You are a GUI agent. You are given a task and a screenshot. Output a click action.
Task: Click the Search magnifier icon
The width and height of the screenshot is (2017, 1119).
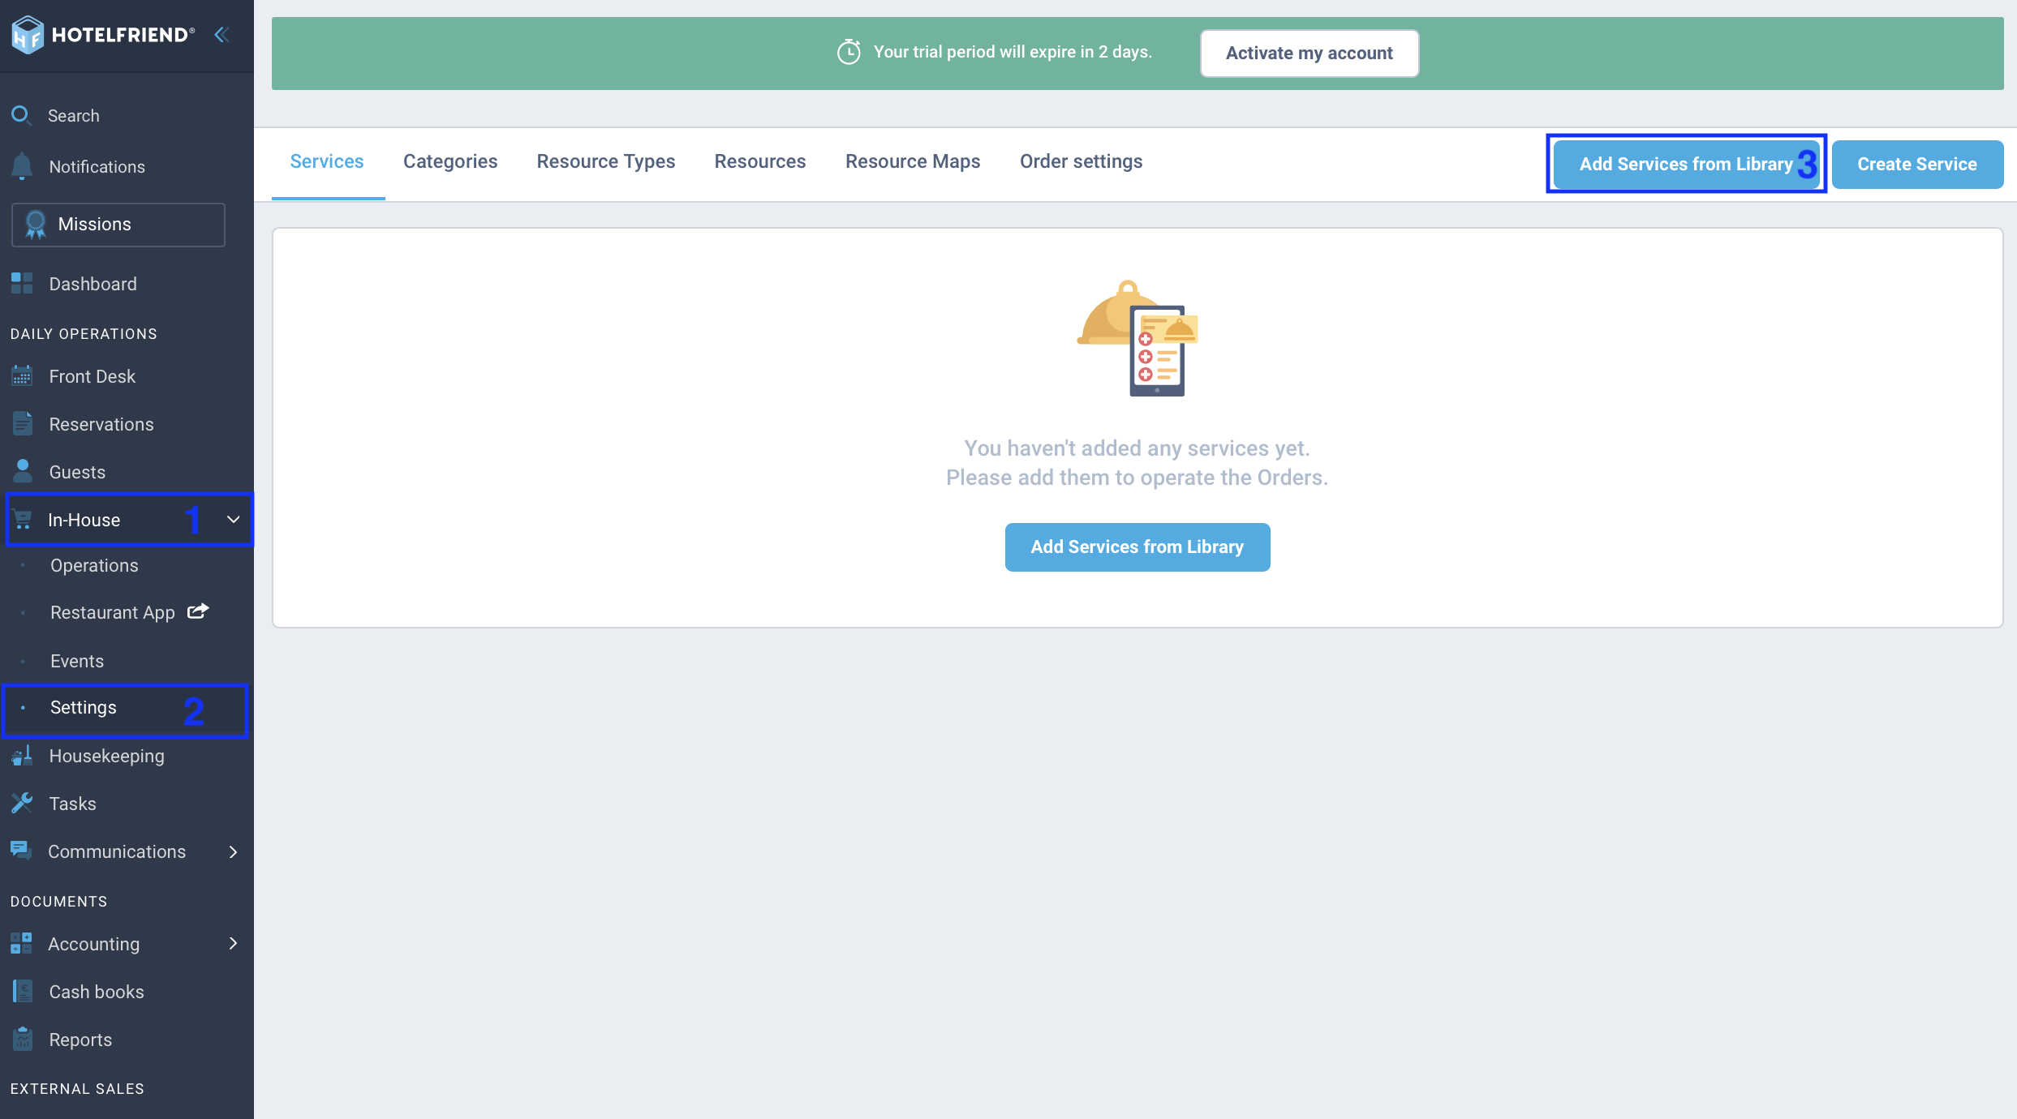click(21, 115)
